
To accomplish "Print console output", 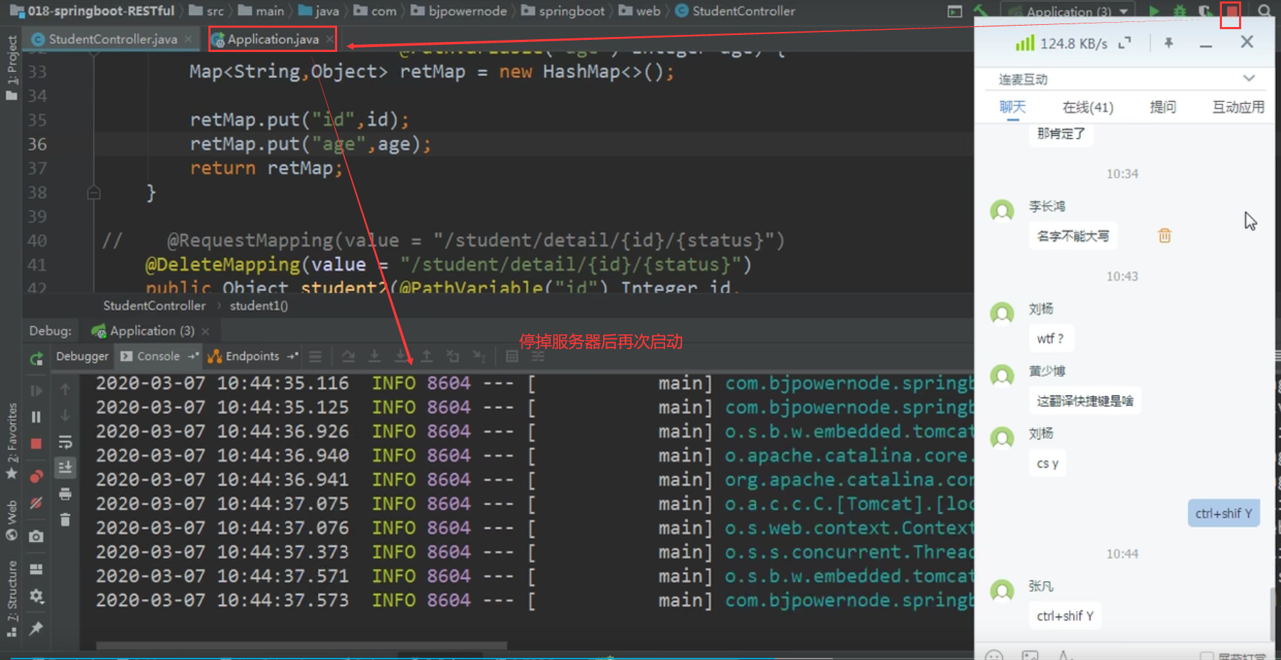I will click(65, 494).
